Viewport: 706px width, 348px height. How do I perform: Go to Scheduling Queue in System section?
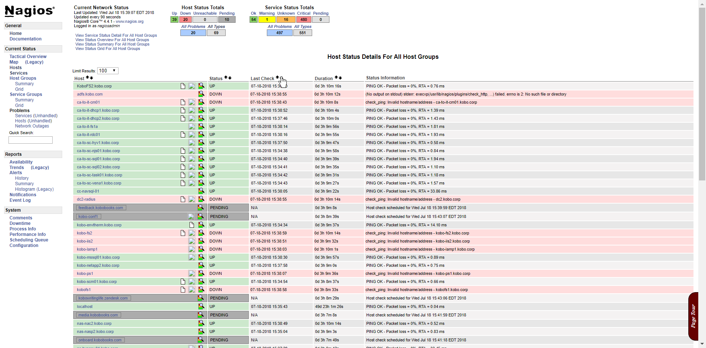tap(29, 240)
